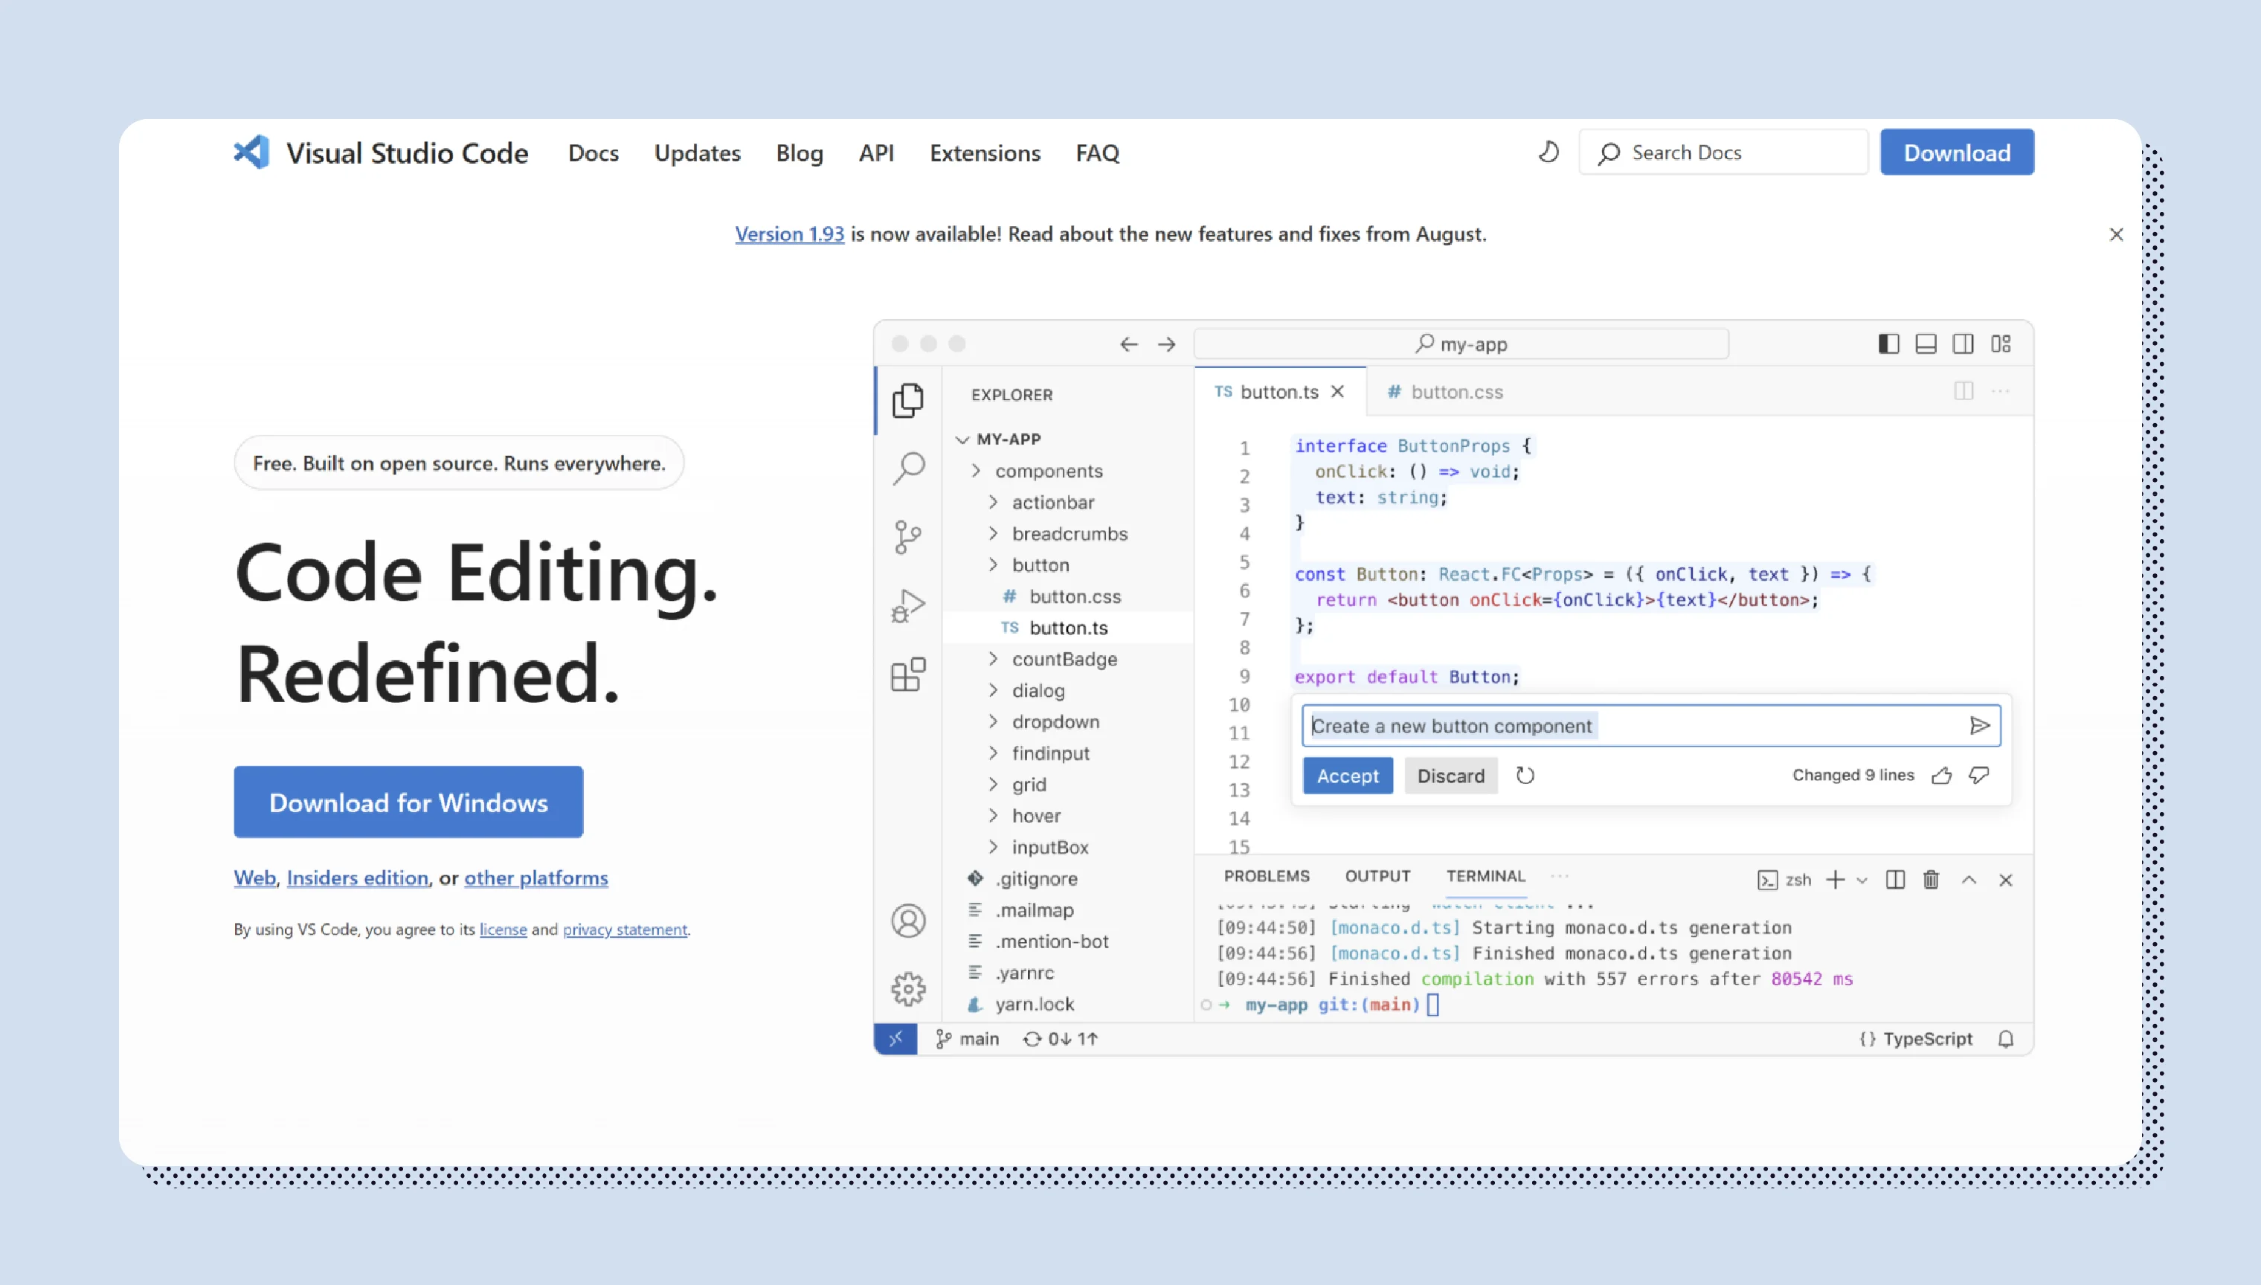The height and width of the screenshot is (1285, 2261).
Task: Open the Search activity bar icon
Action: [x=908, y=468]
